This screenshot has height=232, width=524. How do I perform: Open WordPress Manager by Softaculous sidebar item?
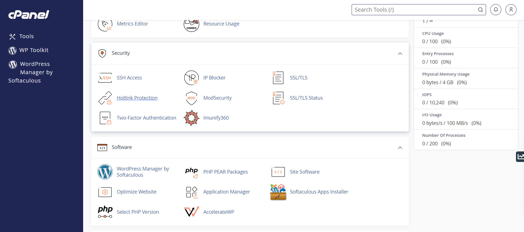[30, 72]
